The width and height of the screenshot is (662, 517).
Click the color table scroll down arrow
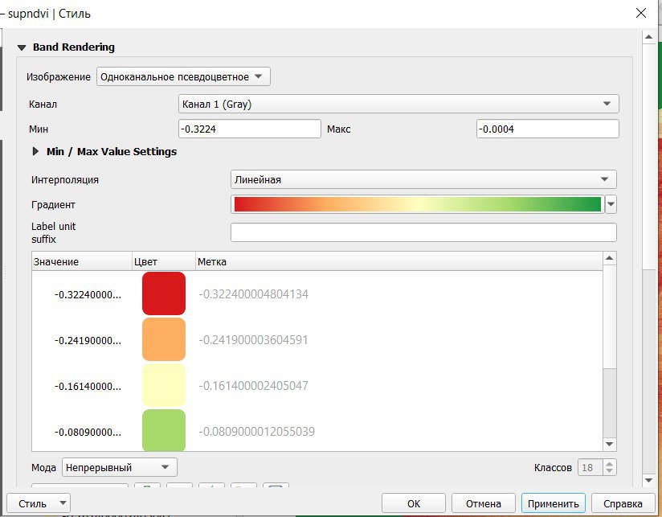tap(609, 444)
